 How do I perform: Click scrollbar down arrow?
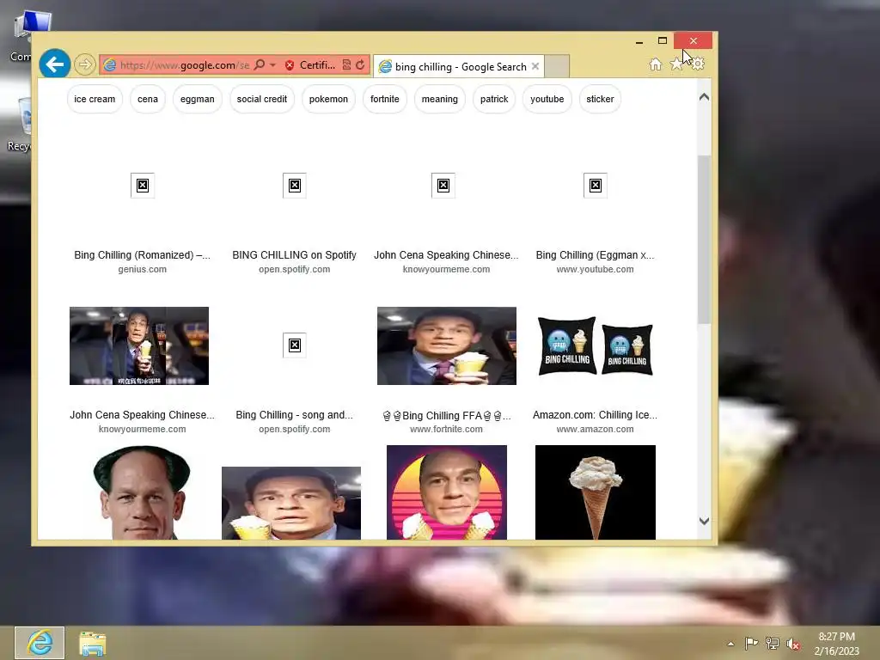click(705, 521)
